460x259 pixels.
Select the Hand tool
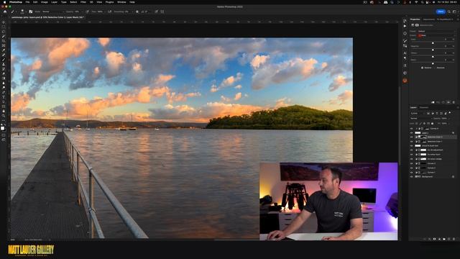point(4,111)
